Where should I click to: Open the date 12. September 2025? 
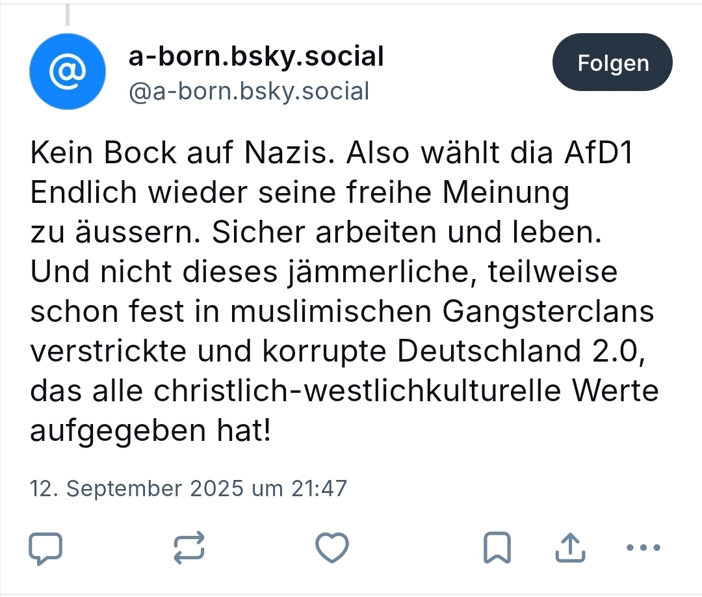click(x=138, y=488)
